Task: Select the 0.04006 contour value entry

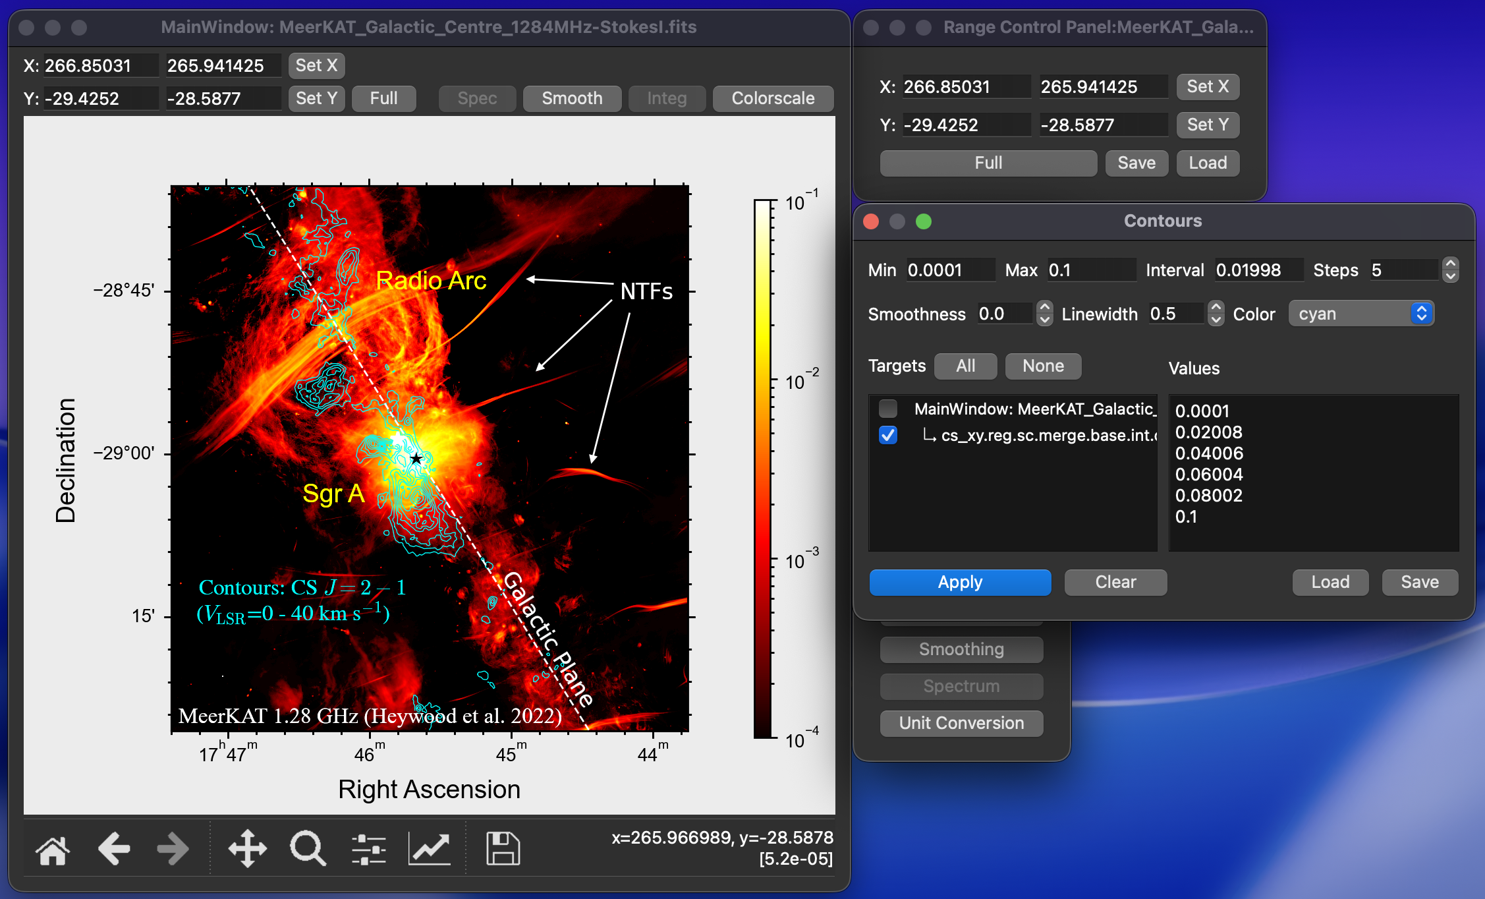Action: [1209, 453]
